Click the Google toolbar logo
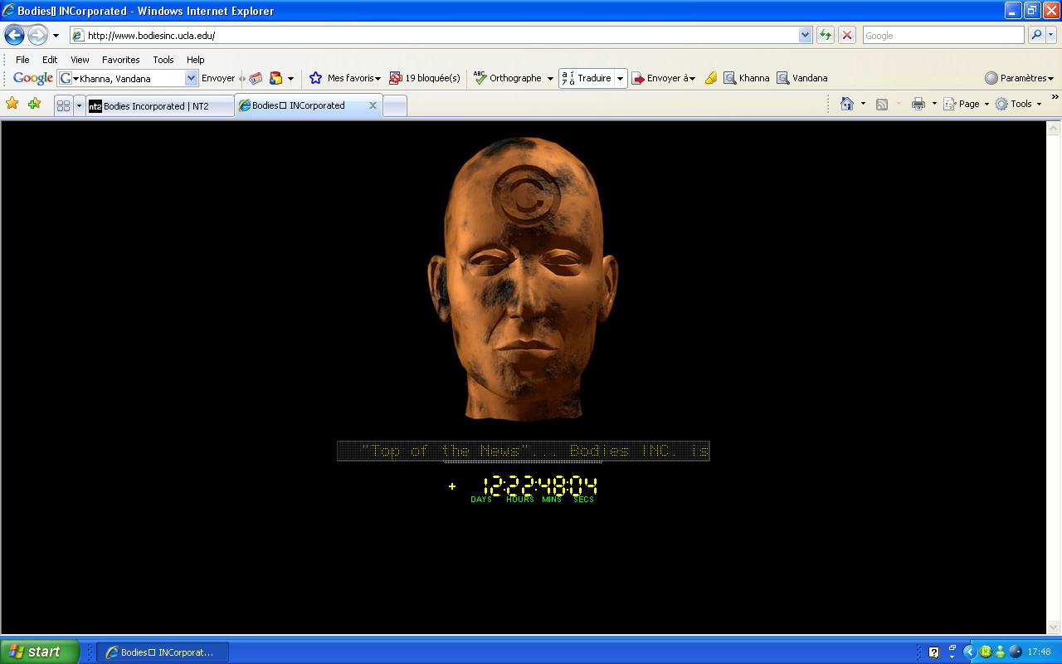The height and width of the screenshot is (664, 1062). [x=33, y=78]
